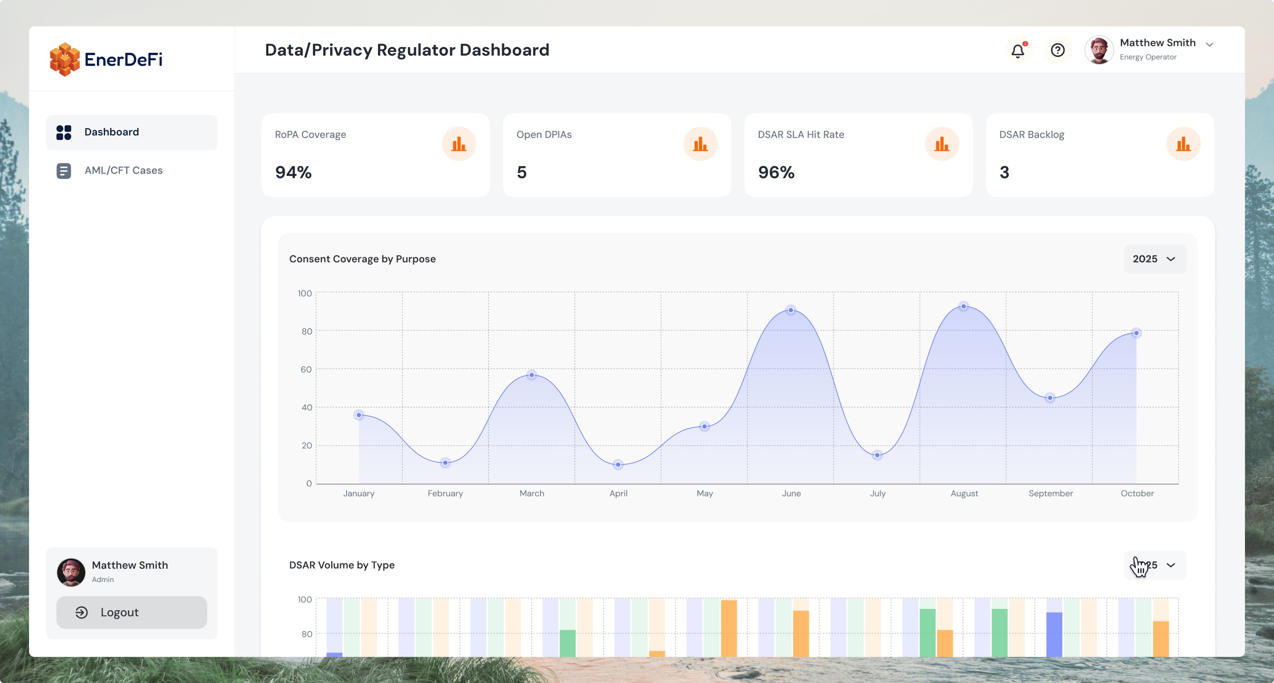1274x683 pixels.
Task: Click the Open DPIAs label
Action: 544,135
